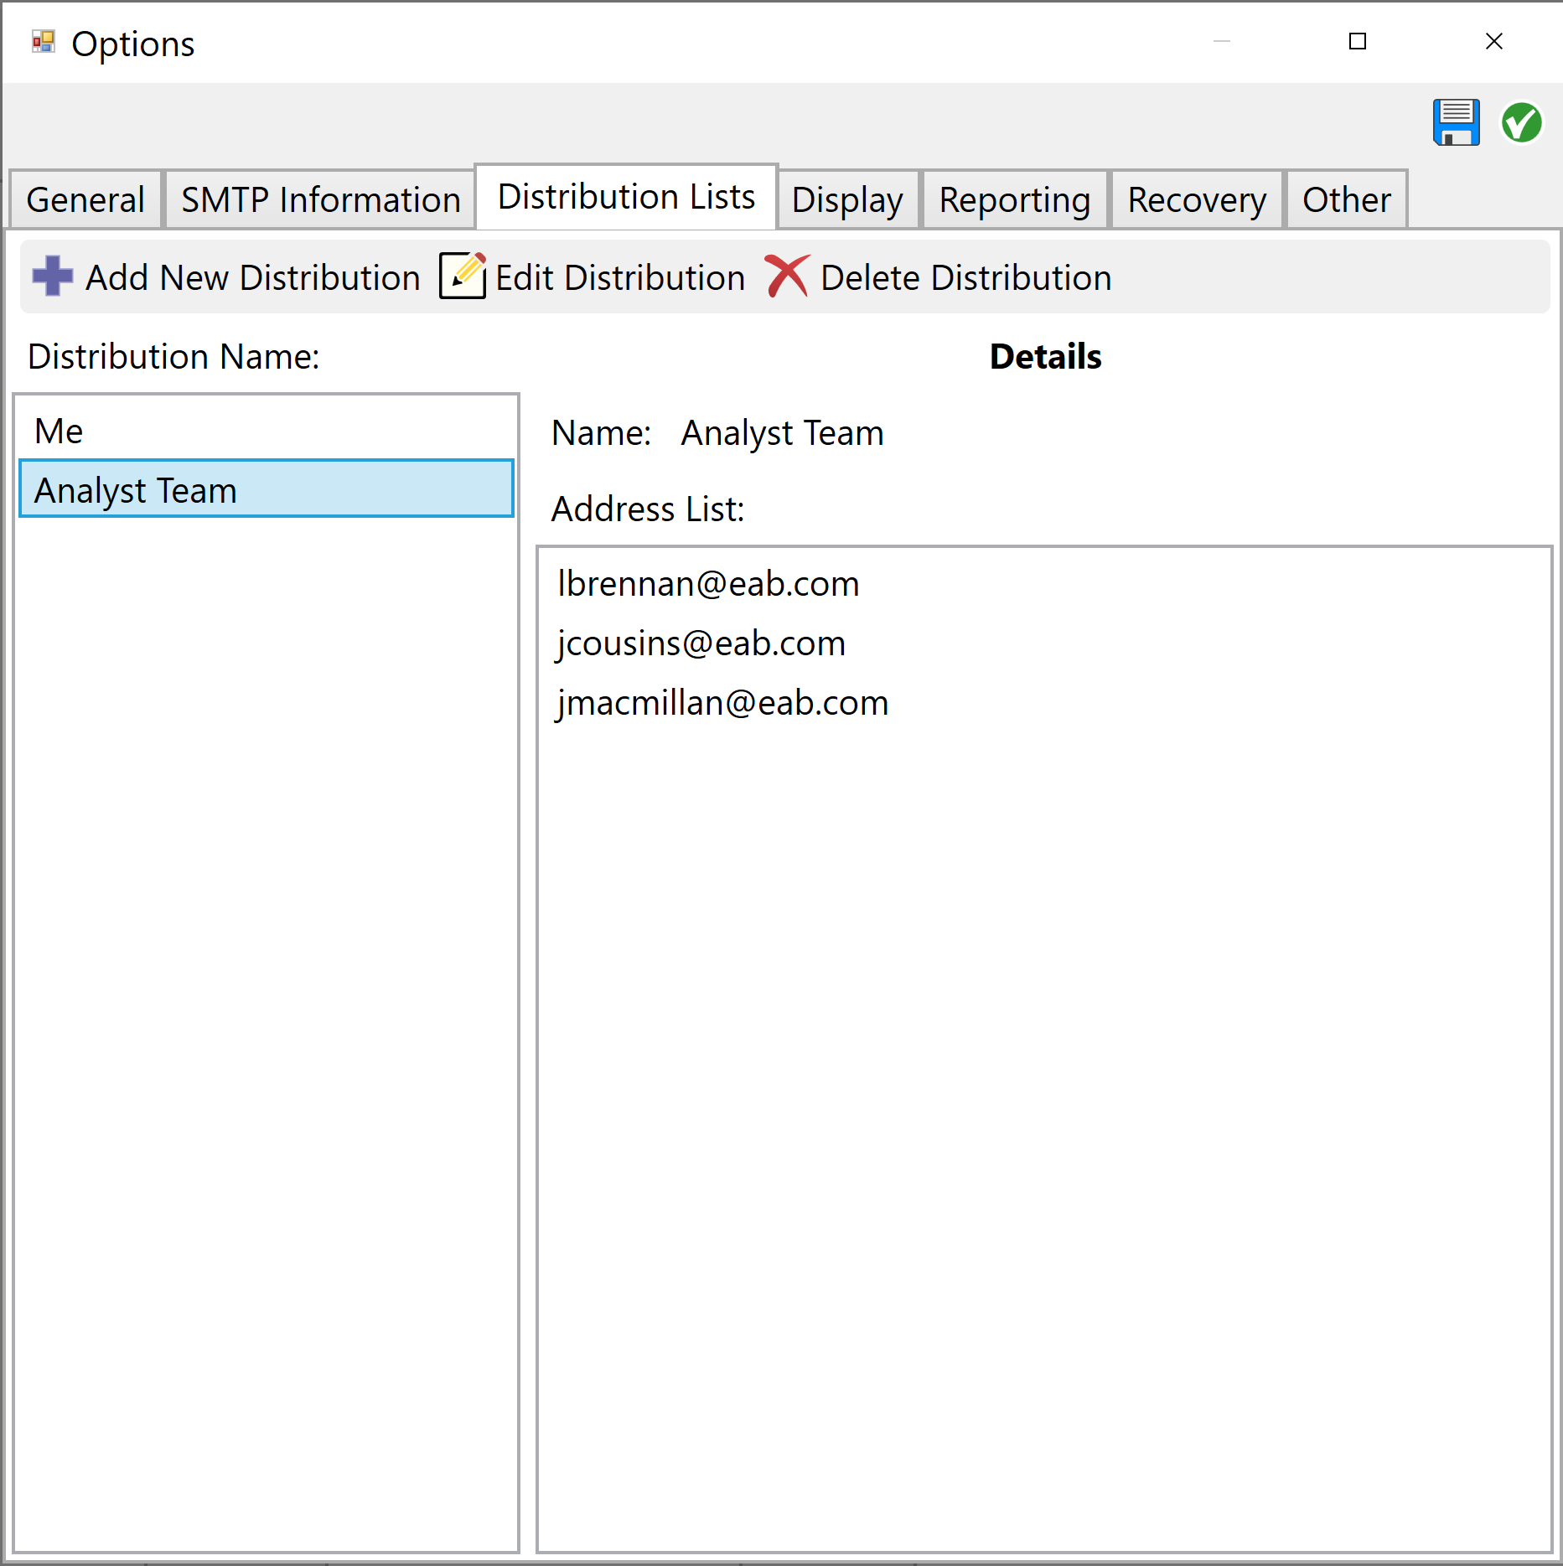Click the Analyst Team name value in Details

pos(782,433)
